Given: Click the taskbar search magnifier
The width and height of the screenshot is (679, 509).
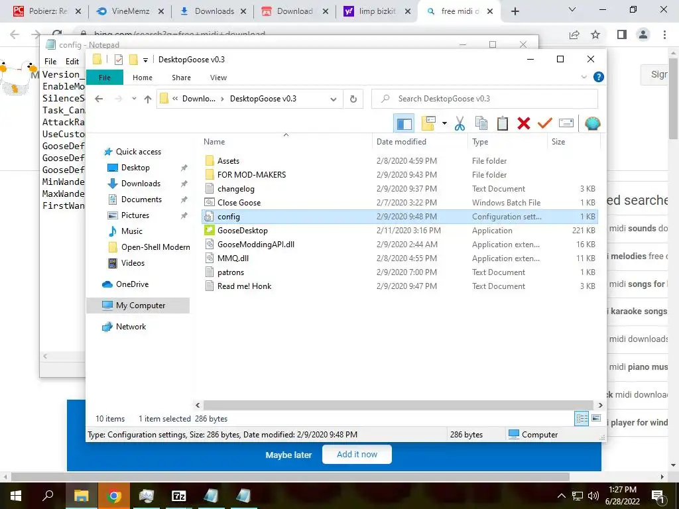Looking at the screenshot, I should (48, 496).
